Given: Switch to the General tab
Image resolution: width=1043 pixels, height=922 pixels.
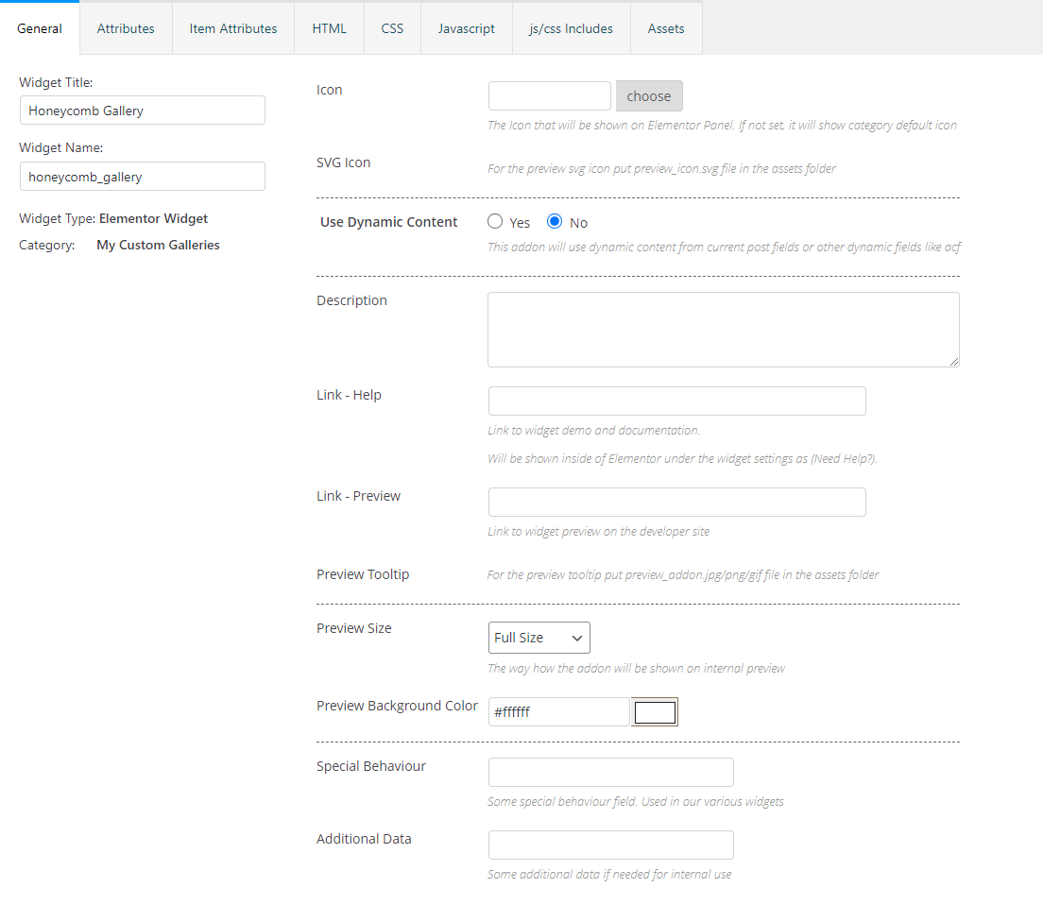Looking at the screenshot, I should [x=40, y=28].
